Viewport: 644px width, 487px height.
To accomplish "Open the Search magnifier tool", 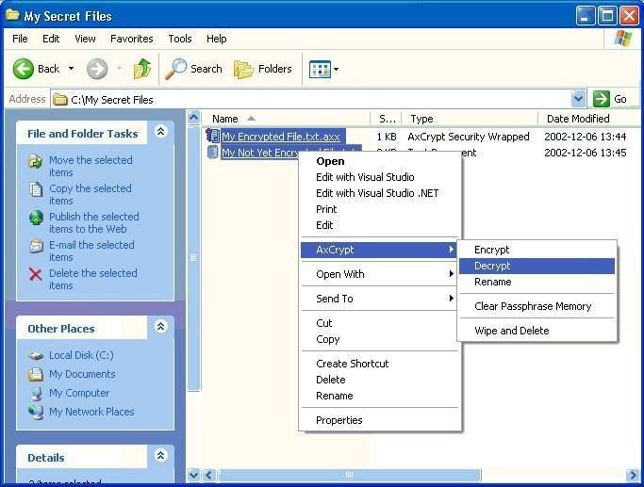I will pos(176,69).
